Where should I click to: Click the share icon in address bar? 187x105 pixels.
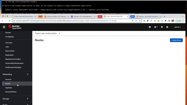click(136, 21)
